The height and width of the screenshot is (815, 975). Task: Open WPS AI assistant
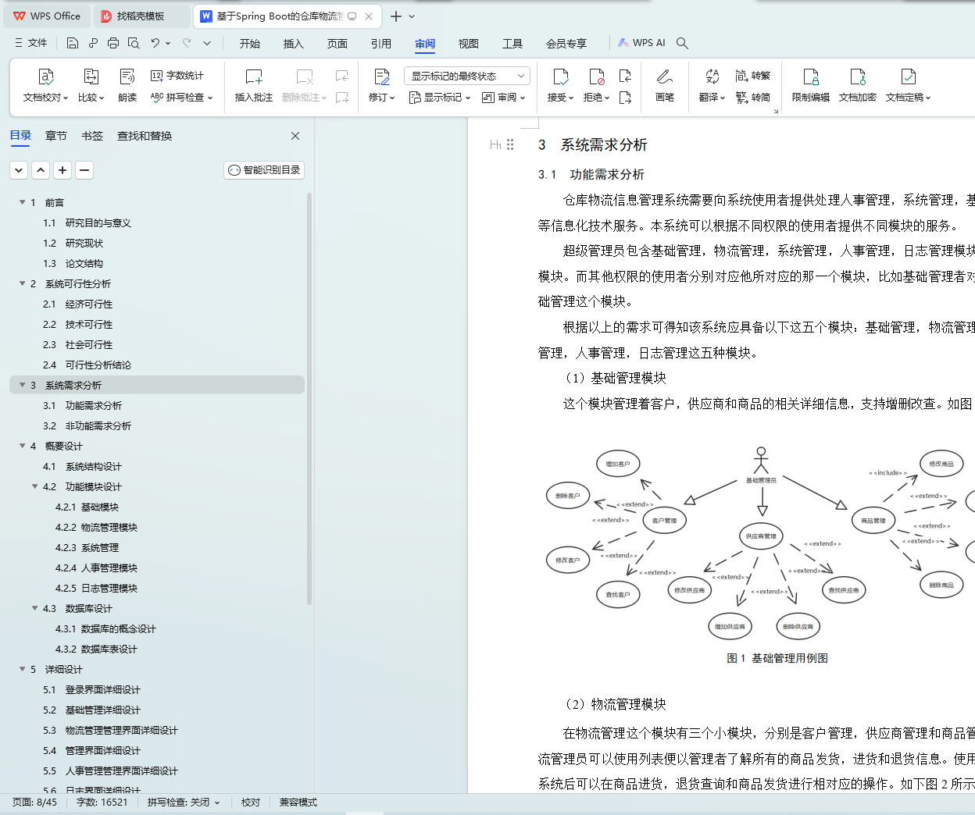tap(641, 43)
